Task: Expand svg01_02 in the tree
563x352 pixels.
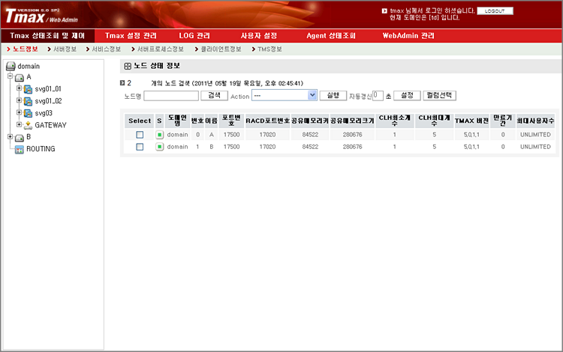Action: 19,100
